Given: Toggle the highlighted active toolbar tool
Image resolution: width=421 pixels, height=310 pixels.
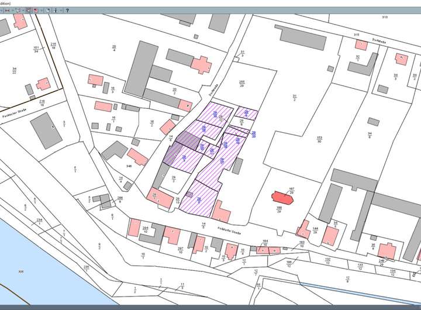Looking at the screenshot, I should 29,11.
